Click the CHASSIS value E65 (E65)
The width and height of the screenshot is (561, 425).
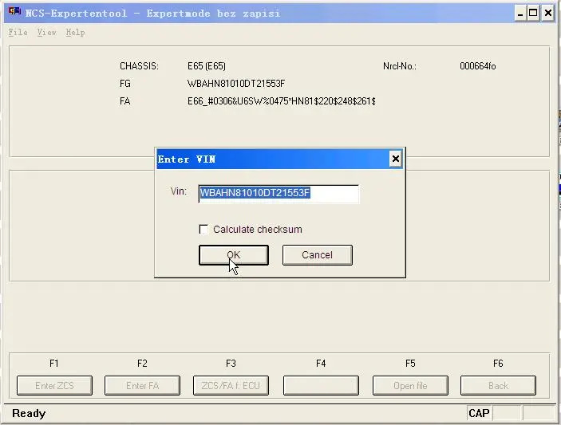[x=207, y=66]
